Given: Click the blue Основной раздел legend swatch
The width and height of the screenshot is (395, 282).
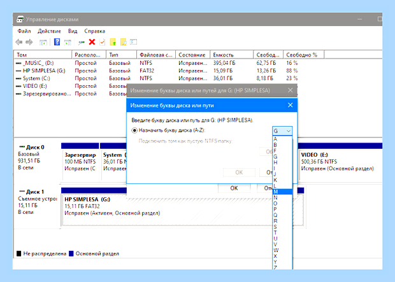Looking at the screenshot, I should (x=71, y=253).
